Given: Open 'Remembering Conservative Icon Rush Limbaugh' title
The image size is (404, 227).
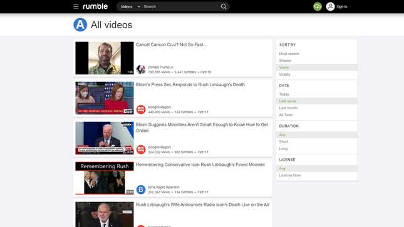Looking at the screenshot, I should click(x=200, y=164).
